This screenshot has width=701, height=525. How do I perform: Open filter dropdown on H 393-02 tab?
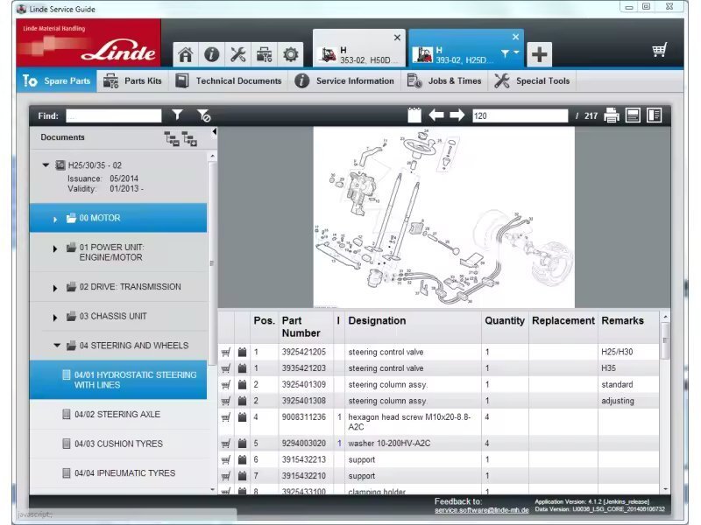tap(509, 53)
